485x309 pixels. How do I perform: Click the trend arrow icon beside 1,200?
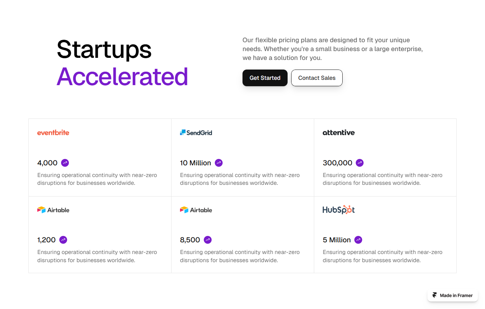click(63, 240)
